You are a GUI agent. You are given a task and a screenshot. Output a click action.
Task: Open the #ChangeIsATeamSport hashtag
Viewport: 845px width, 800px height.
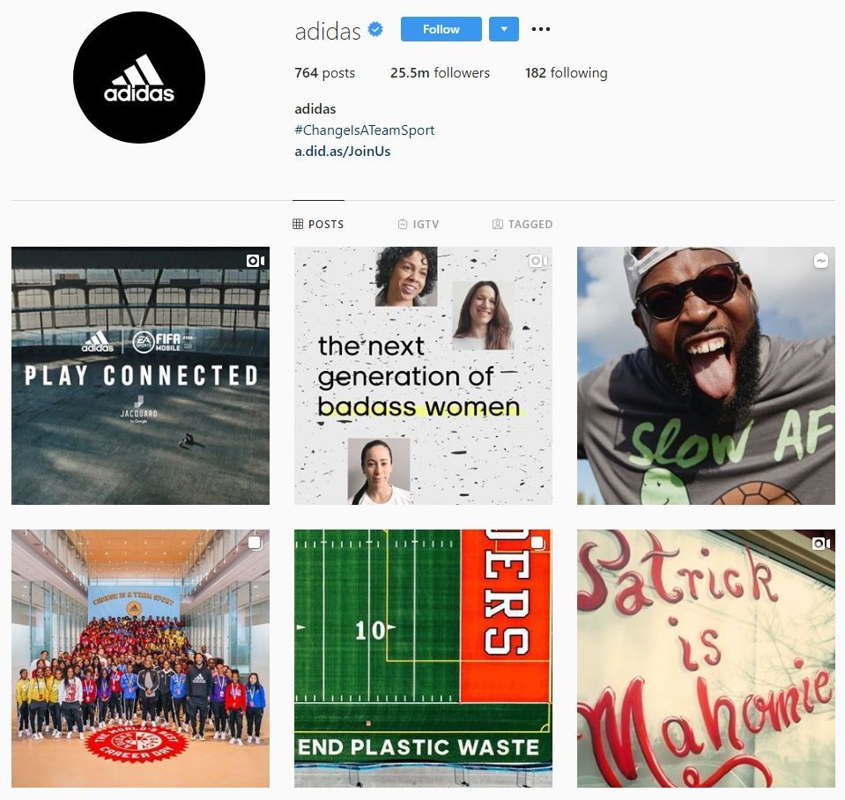pos(364,130)
